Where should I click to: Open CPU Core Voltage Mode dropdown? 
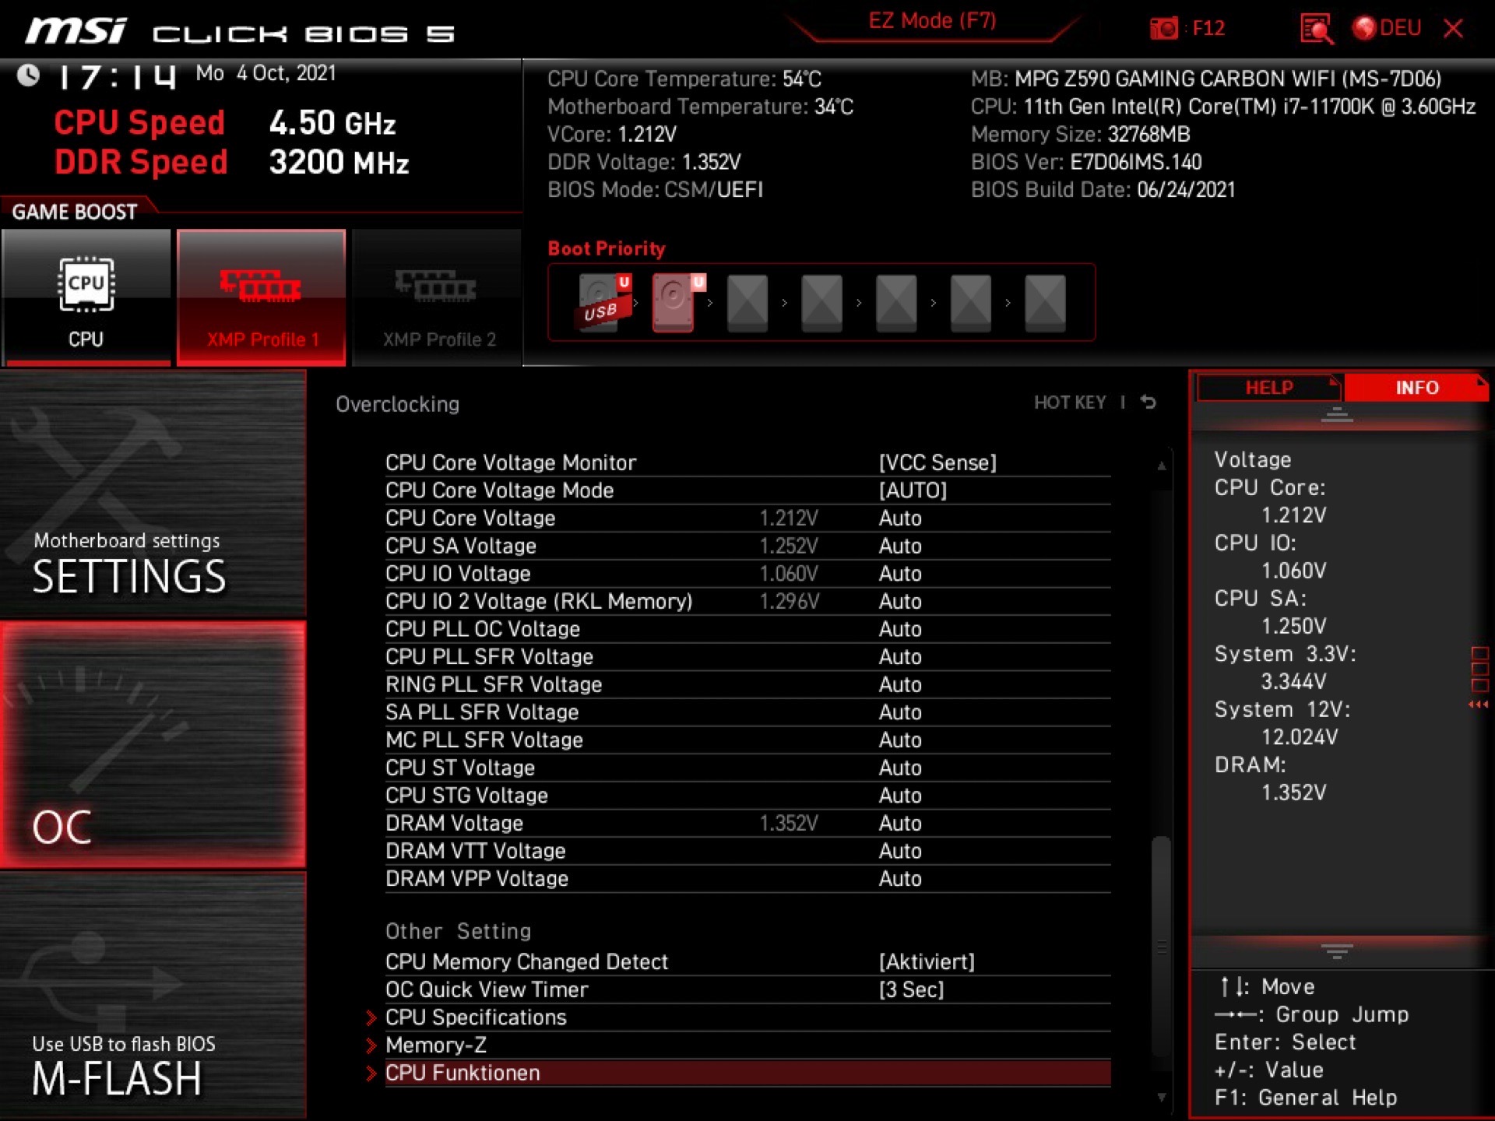pyautogui.click(x=912, y=490)
